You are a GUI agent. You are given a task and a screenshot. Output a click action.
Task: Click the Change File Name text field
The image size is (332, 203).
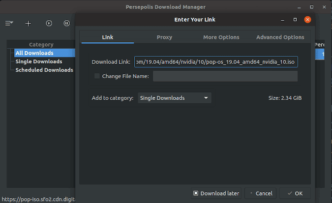coord(225,76)
